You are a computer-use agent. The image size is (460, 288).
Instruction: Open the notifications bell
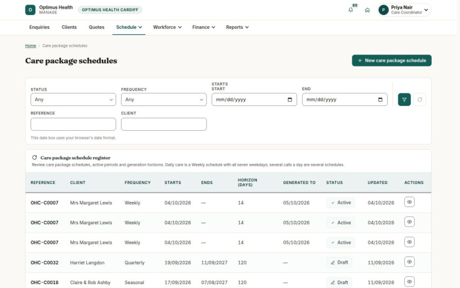[x=350, y=10]
